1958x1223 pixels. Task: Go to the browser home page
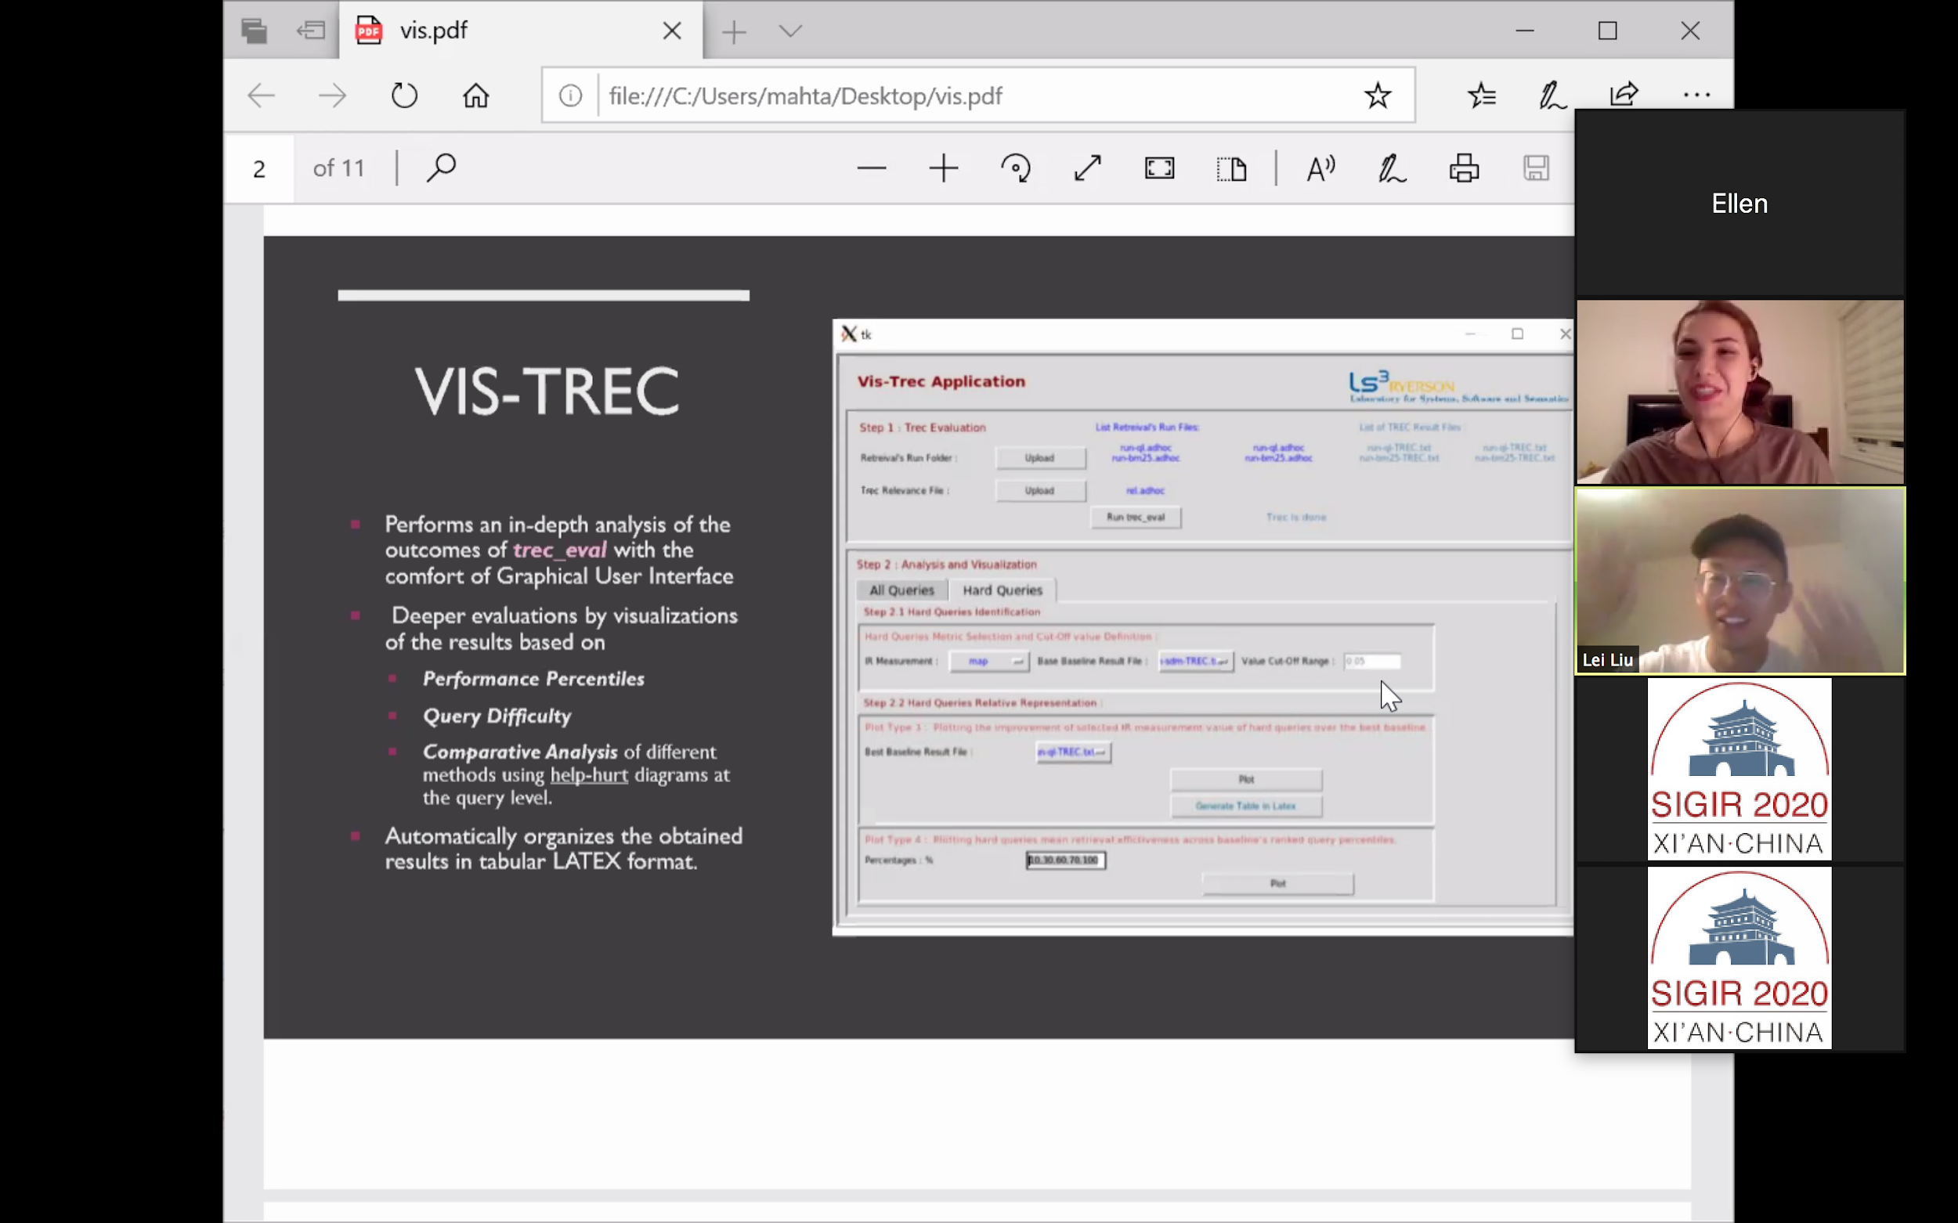click(x=475, y=96)
